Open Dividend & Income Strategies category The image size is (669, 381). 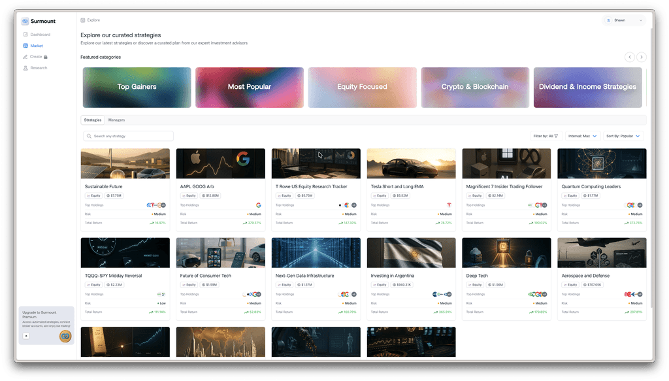pos(587,87)
